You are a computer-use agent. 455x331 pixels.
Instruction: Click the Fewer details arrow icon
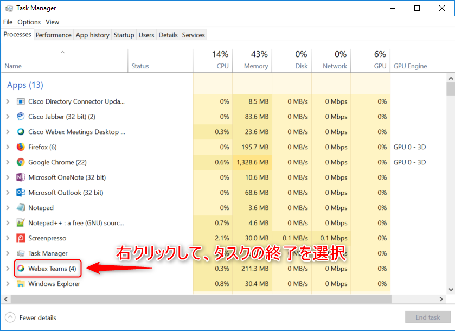(x=10, y=317)
